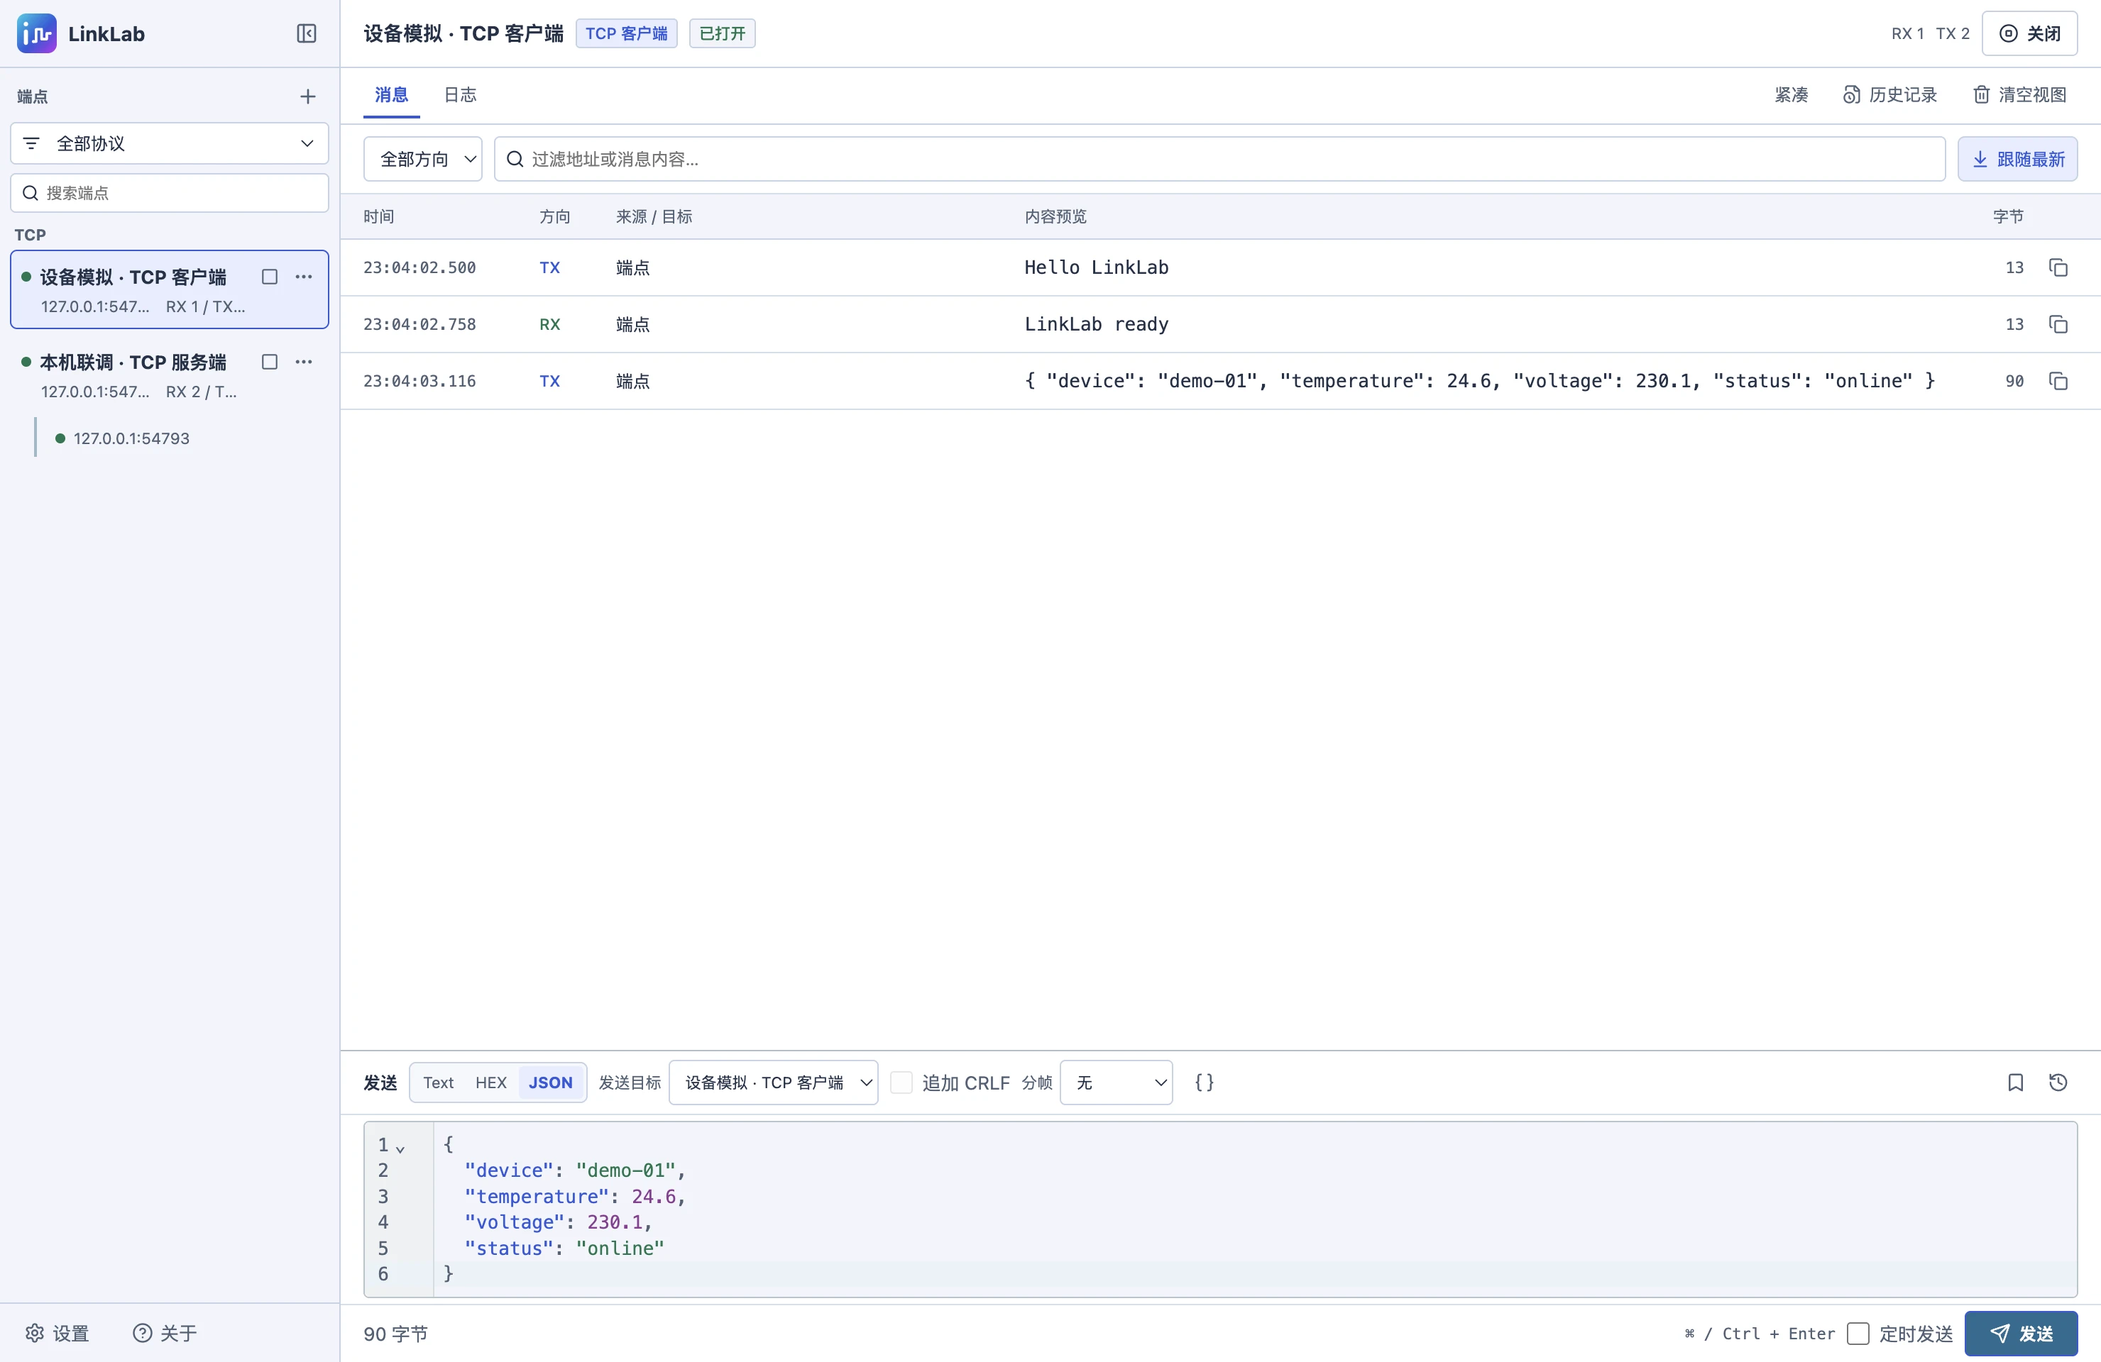The image size is (2101, 1362).
Task: Add a new endpoint with plus icon
Action: tap(307, 96)
